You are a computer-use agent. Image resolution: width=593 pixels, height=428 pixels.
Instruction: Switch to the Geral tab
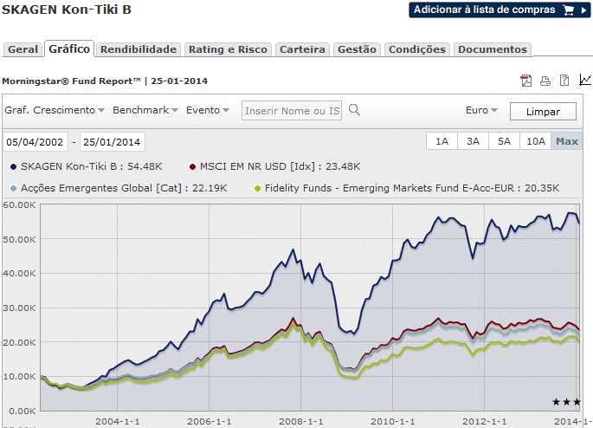click(23, 49)
